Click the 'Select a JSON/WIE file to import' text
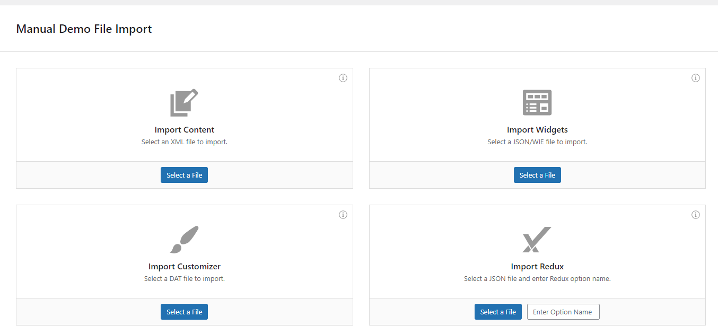The image size is (718, 334). click(537, 142)
